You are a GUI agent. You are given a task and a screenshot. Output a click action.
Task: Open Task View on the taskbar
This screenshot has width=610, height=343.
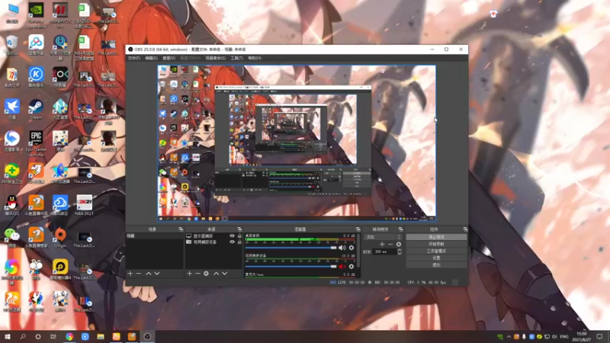tap(53, 336)
